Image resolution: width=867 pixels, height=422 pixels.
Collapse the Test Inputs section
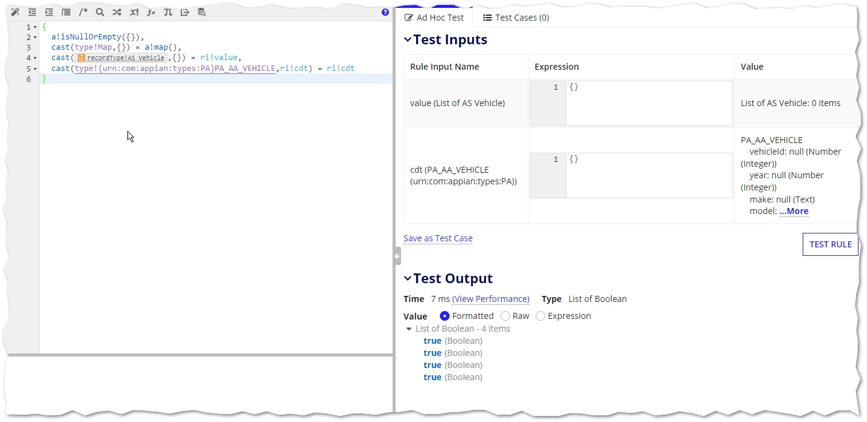tap(408, 40)
